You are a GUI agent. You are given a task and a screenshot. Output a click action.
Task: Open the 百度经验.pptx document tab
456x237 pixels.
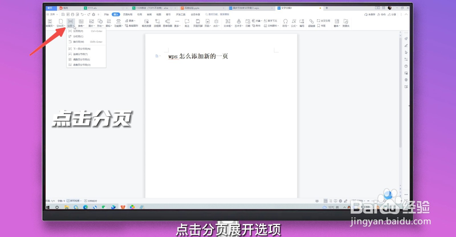[x=202, y=8]
